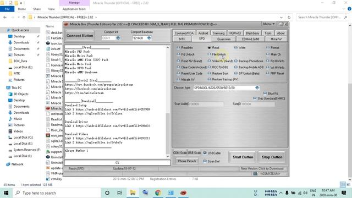Click the 0% progress bar
This screenshot has width=352, height=198.
[117, 163]
